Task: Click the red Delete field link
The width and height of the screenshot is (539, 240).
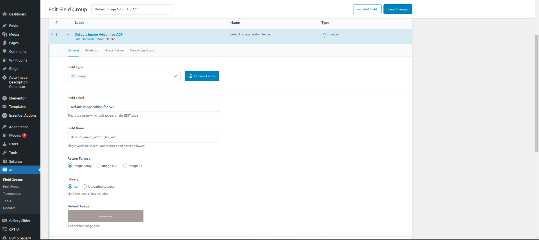Action: (x=110, y=39)
